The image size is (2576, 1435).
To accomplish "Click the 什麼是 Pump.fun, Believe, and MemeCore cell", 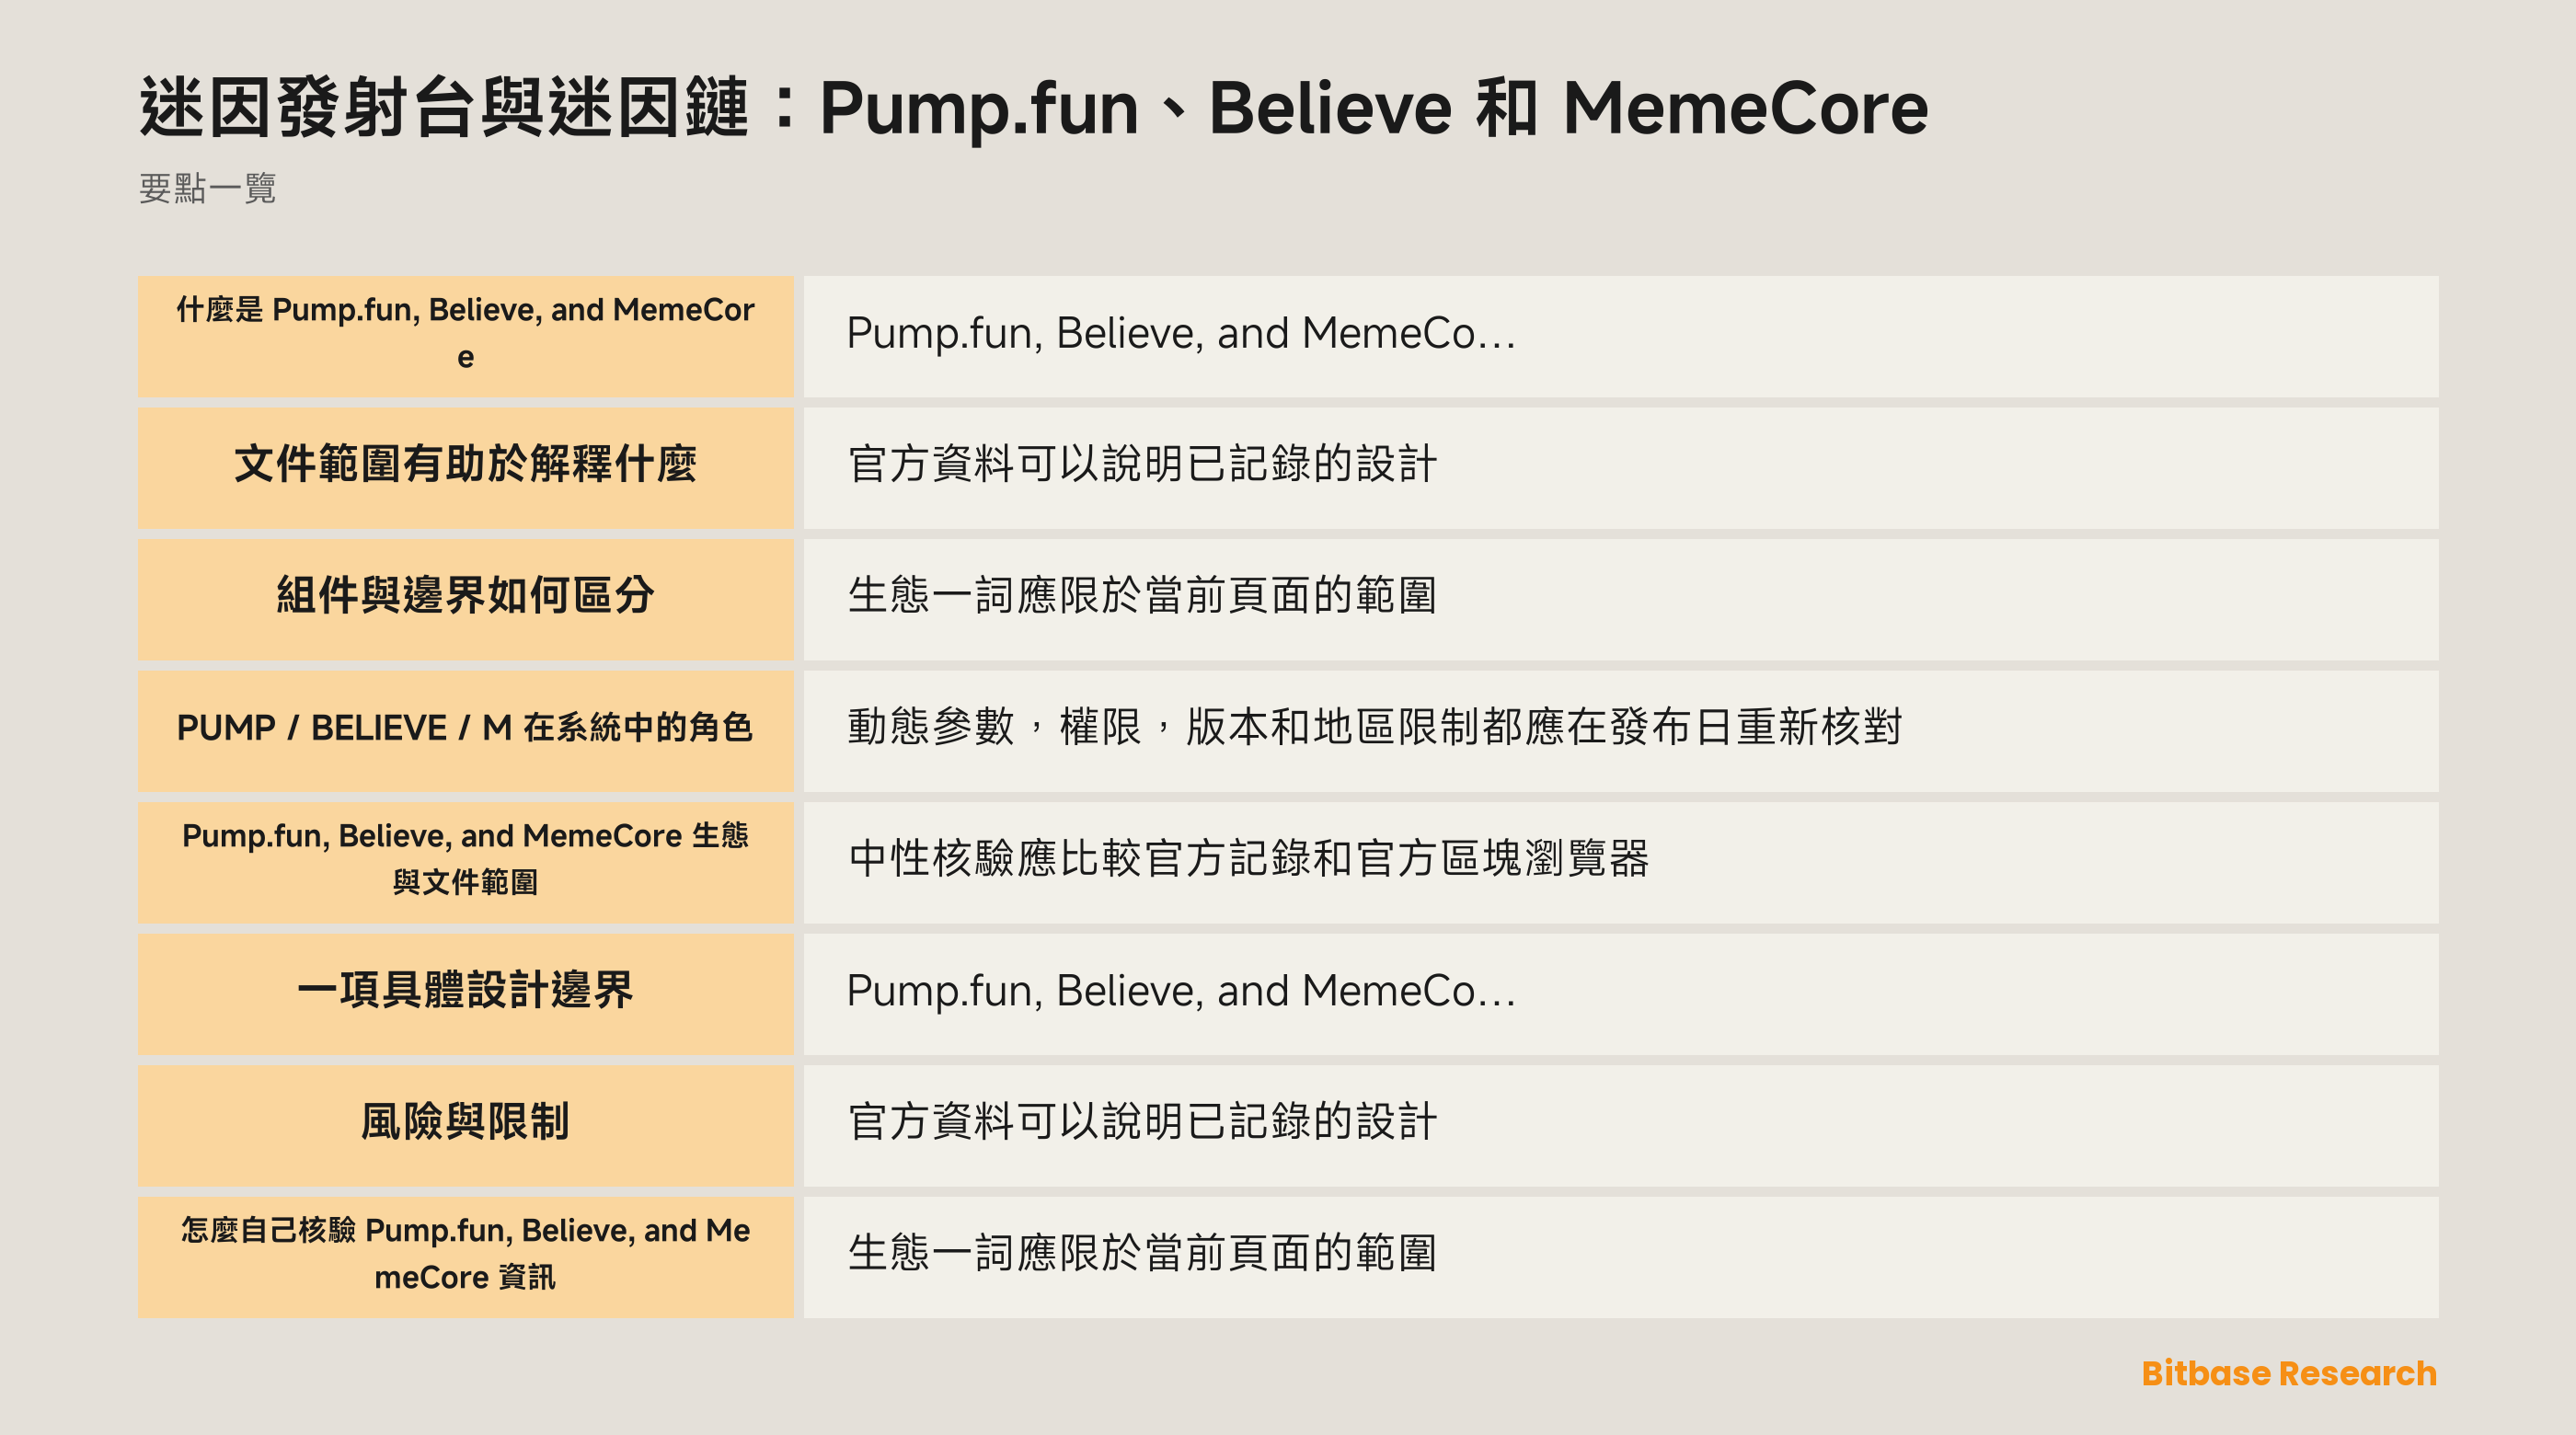I will coord(465,336).
